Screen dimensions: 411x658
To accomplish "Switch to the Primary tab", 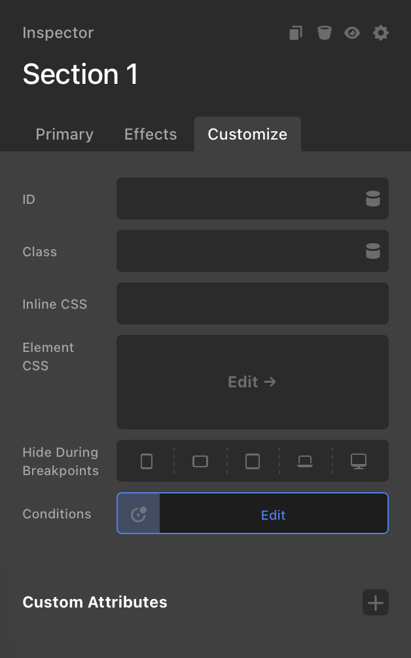I will point(64,134).
